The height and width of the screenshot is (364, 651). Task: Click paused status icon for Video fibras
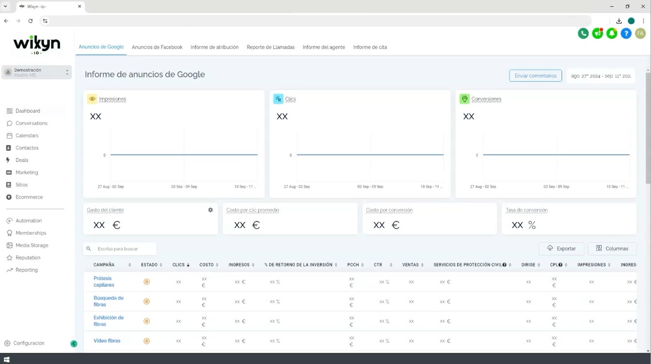pyautogui.click(x=146, y=341)
